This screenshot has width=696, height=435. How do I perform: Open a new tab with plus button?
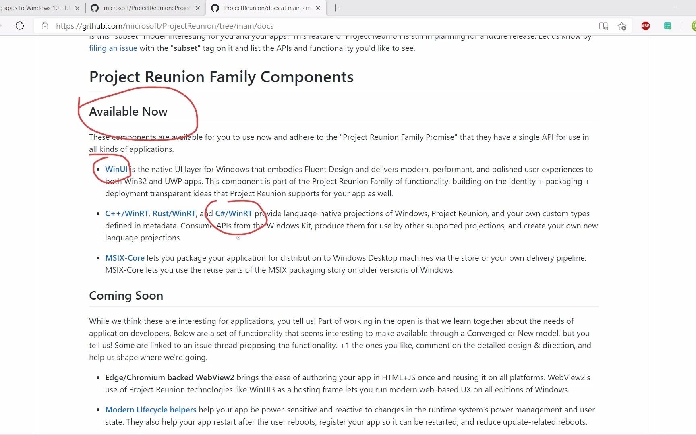tap(335, 8)
